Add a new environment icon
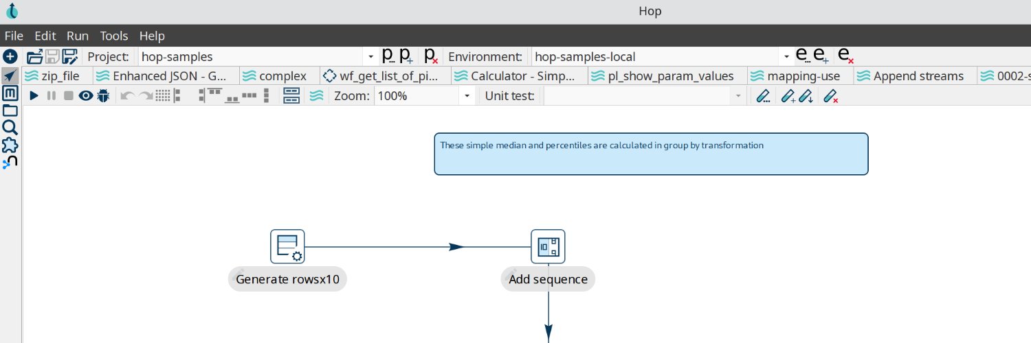This screenshot has width=1031, height=343. tap(821, 56)
